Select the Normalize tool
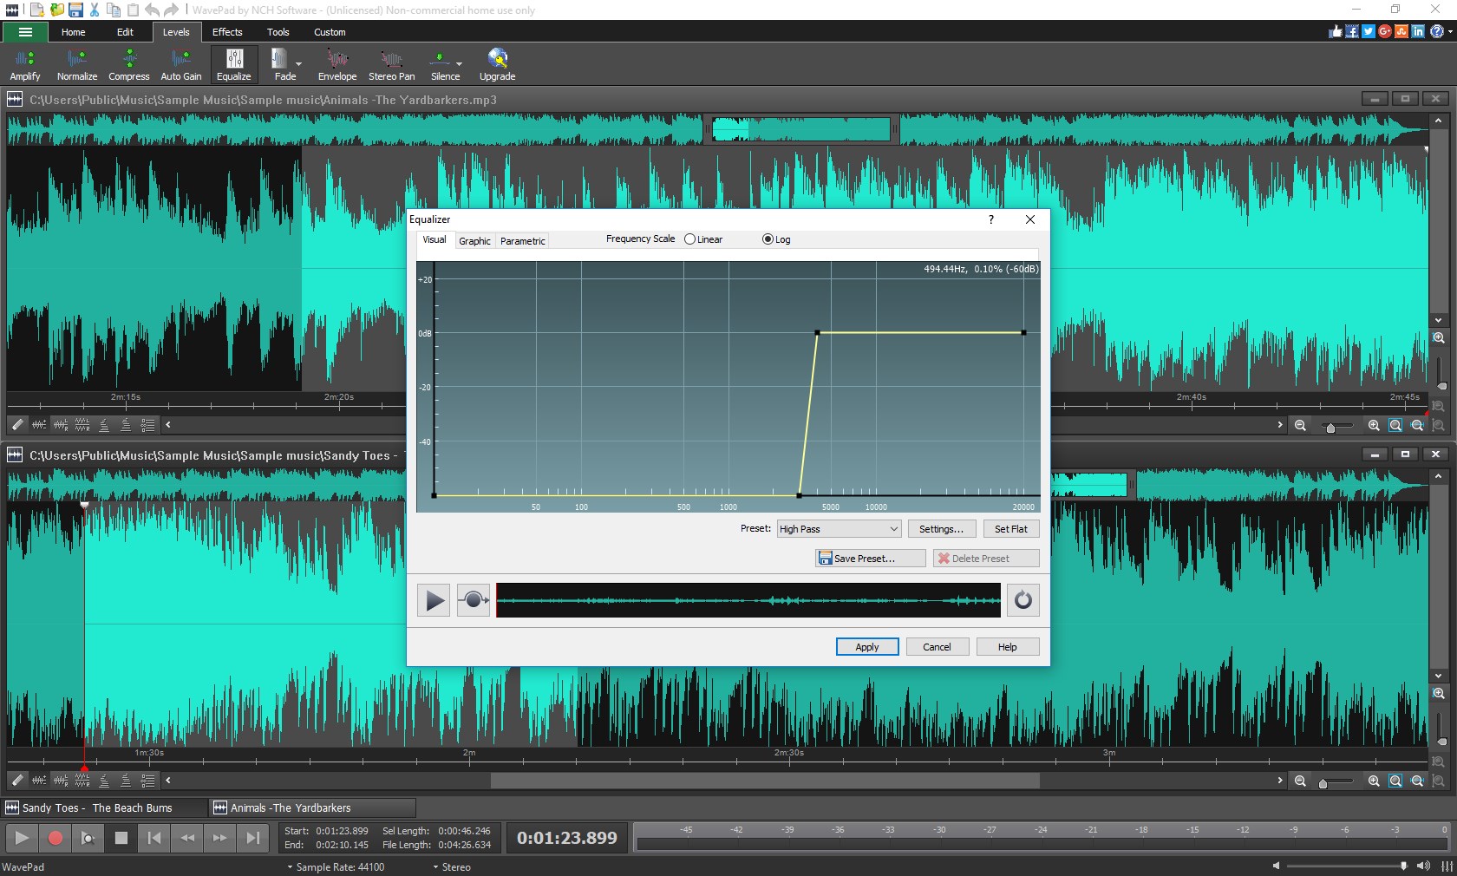Image resolution: width=1457 pixels, height=876 pixels. [76, 63]
